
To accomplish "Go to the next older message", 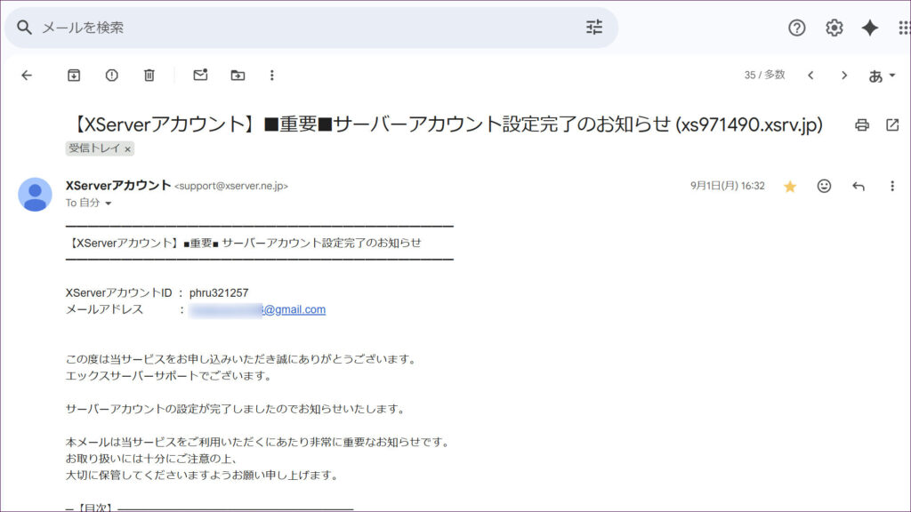I will click(x=843, y=76).
